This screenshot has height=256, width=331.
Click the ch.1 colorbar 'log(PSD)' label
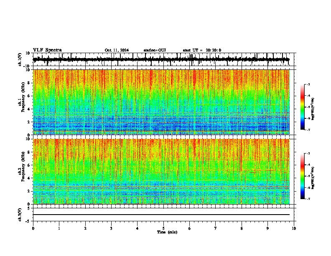(313, 109)
